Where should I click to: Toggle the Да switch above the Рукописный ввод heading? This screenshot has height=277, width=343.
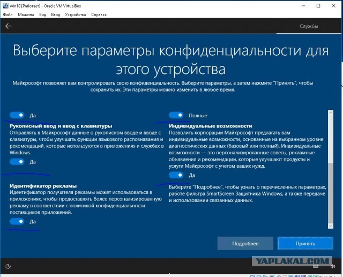(17, 115)
